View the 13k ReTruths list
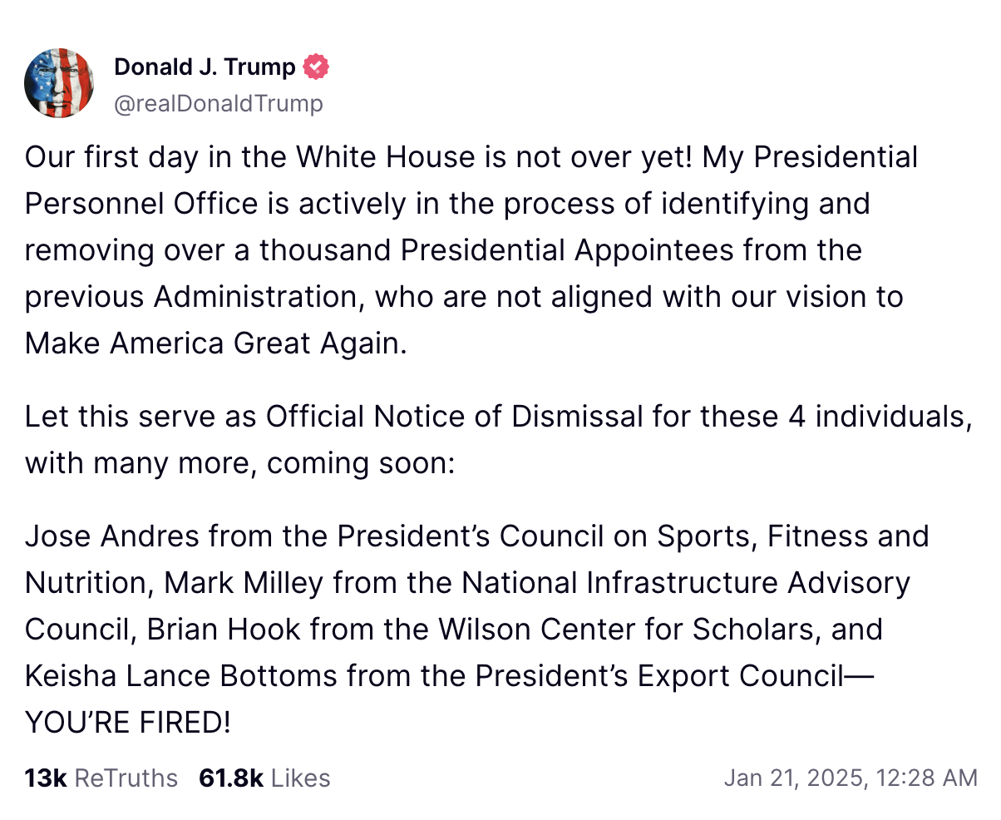This screenshot has width=1001, height=820. pyautogui.click(x=101, y=778)
